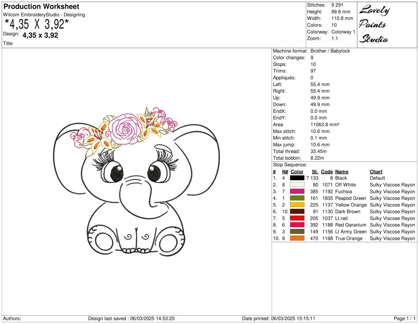Viewport: 419px width, 324px height.
Task: Click the Black color swatch
Action: coord(297,178)
